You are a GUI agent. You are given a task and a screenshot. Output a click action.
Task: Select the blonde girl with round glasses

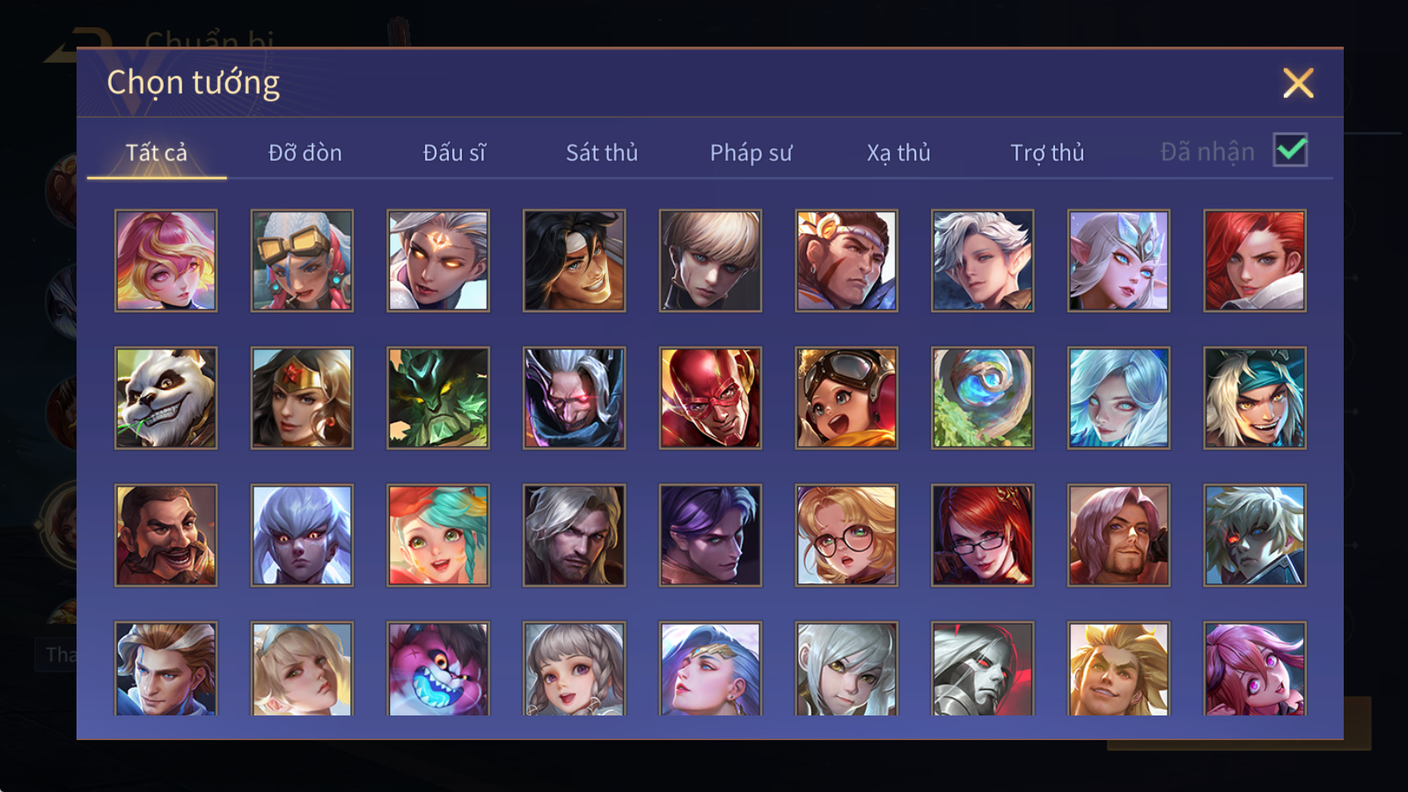847,535
